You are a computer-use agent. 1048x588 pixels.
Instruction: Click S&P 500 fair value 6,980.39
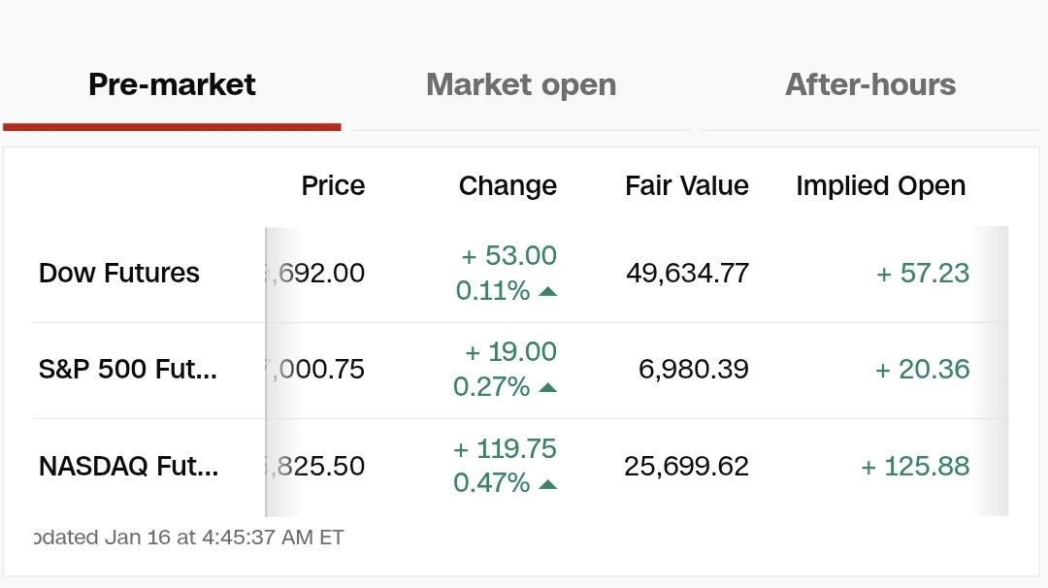[x=693, y=370]
